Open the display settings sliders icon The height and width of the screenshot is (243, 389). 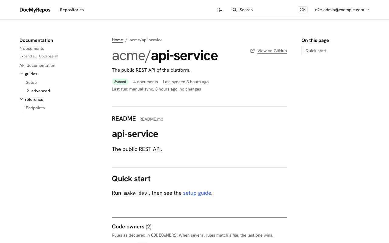pos(219,10)
